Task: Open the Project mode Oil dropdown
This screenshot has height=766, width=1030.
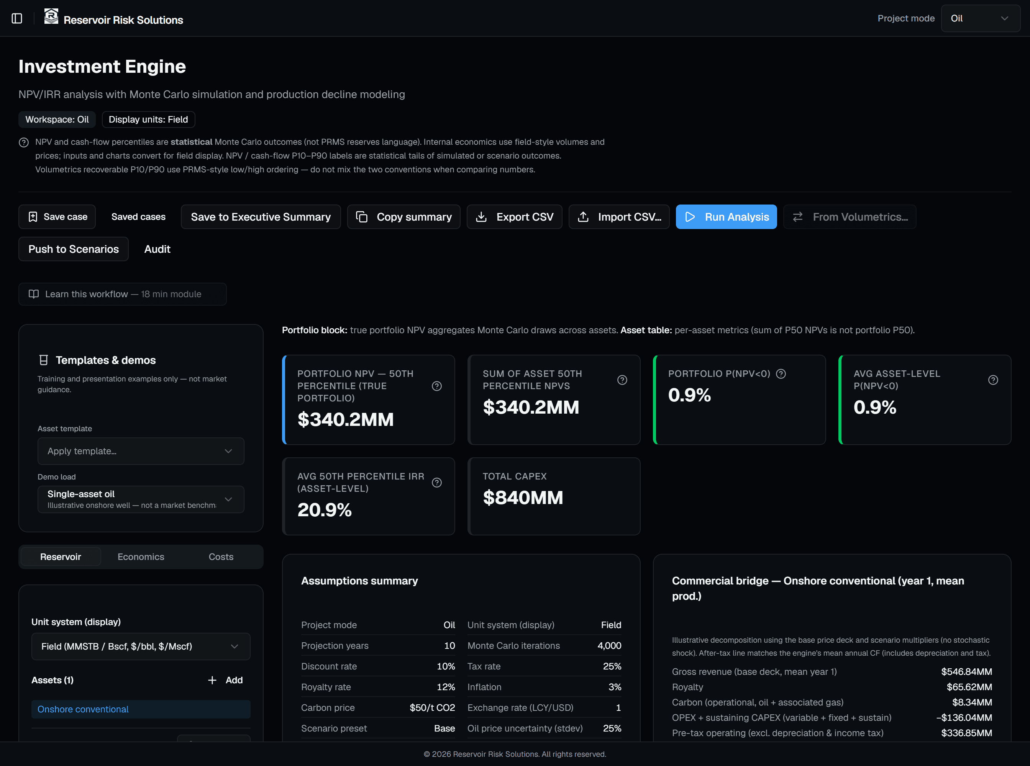Action: (980, 18)
